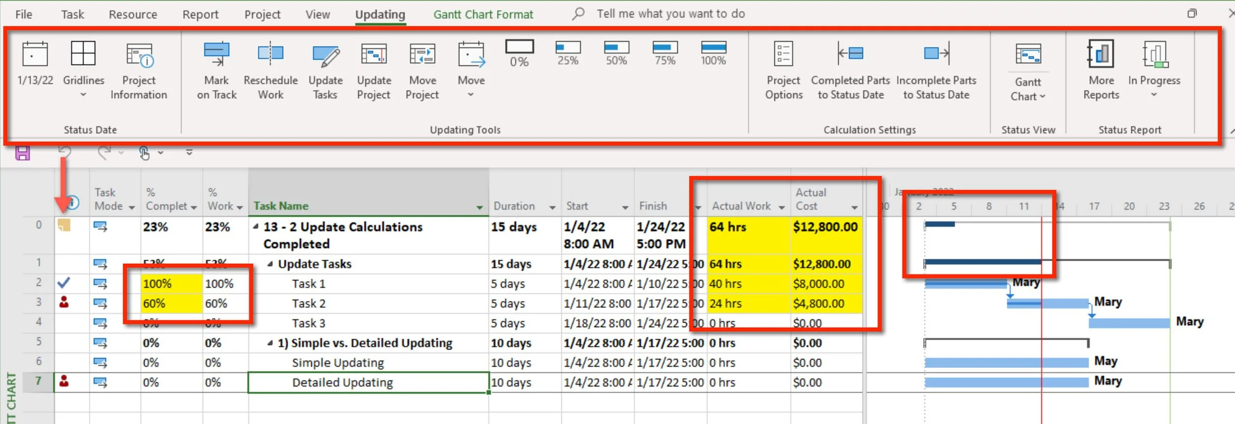Click the Tell me what you want field
The image size is (1235, 424).
click(x=670, y=14)
